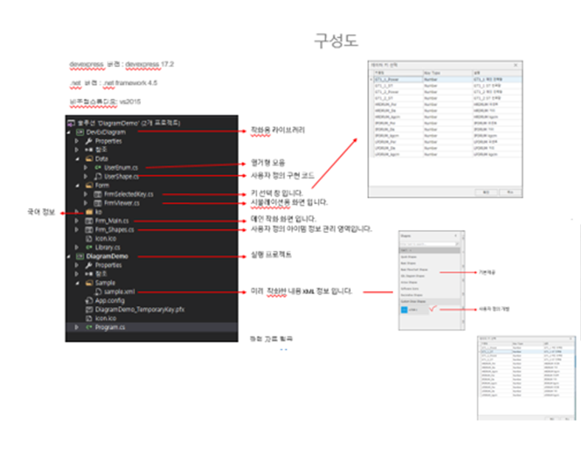This screenshot has width=581, height=463.
Task: Click the references icon under DevExDiagram
Action: pos(89,150)
